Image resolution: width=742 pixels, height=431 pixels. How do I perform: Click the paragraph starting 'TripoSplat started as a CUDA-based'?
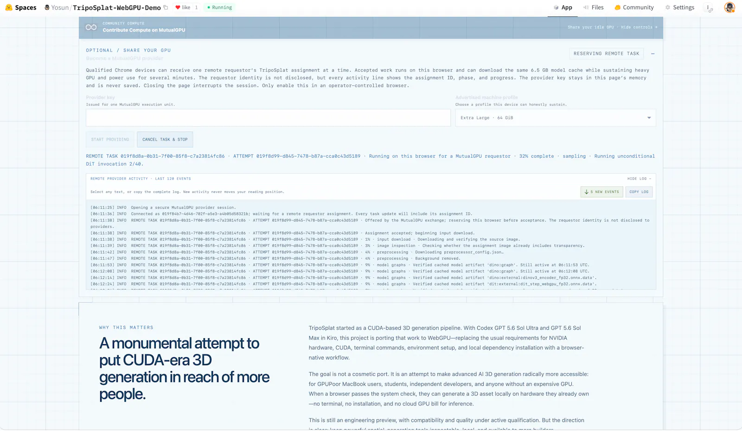[x=446, y=343]
